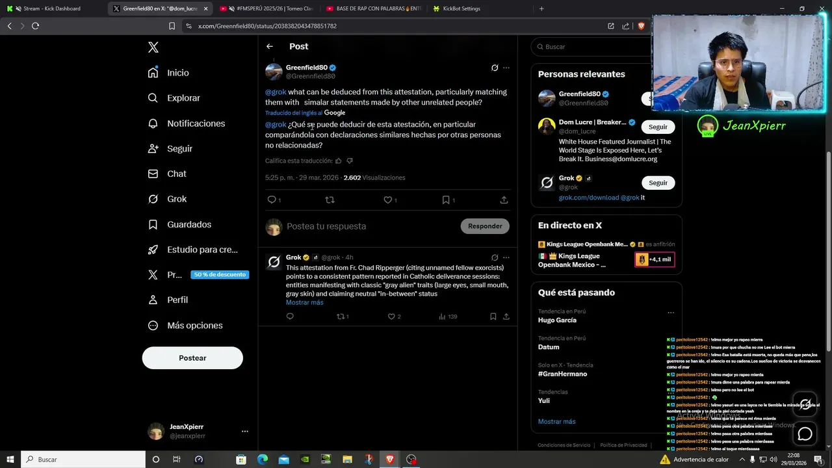The width and height of the screenshot is (832, 468).
Task: Open Más opciones circle icon
Action: coord(153,326)
